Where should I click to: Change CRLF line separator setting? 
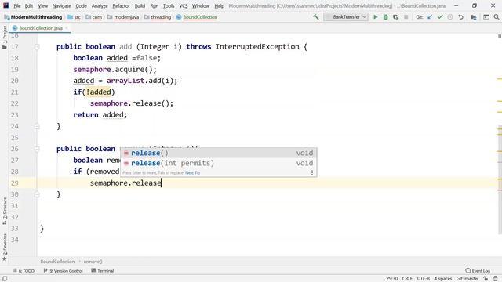407,279
